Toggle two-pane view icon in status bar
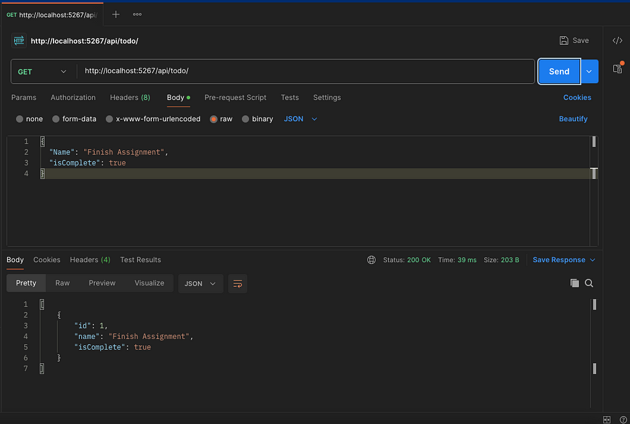 [x=607, y=420]
